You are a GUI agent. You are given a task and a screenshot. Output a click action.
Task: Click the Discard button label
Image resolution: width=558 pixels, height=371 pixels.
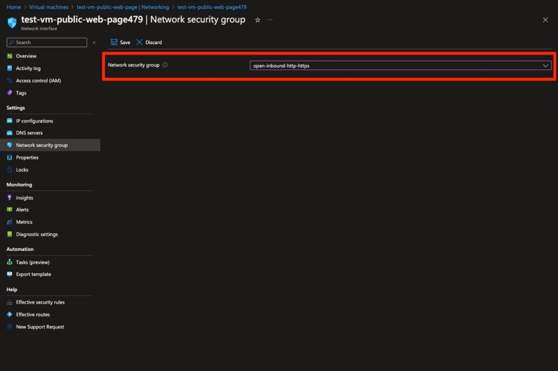point(153,42)
